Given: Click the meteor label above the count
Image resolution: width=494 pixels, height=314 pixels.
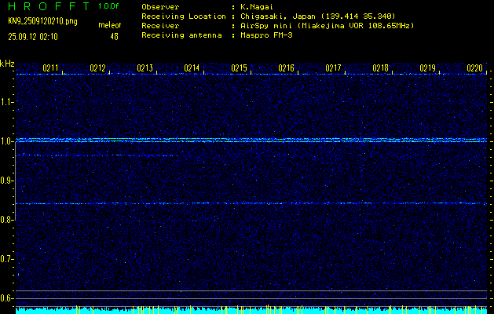Looking at the screenshot, I should [110, 25].
